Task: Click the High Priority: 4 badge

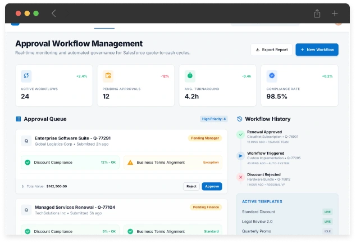Action: coord(213,119)
